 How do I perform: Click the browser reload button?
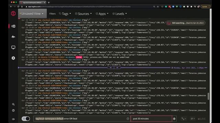pos(18,6)
